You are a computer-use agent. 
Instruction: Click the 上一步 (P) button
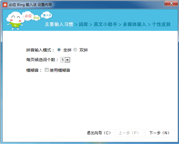(x=129, y=133)
